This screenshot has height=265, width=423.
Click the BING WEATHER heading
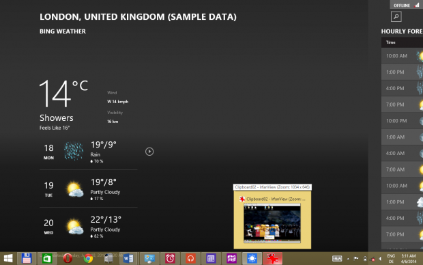63,31
